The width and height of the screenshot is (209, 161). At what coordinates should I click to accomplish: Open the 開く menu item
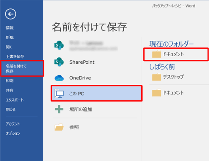pos(9,47)
